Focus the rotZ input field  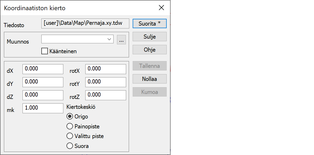(105, 95)
